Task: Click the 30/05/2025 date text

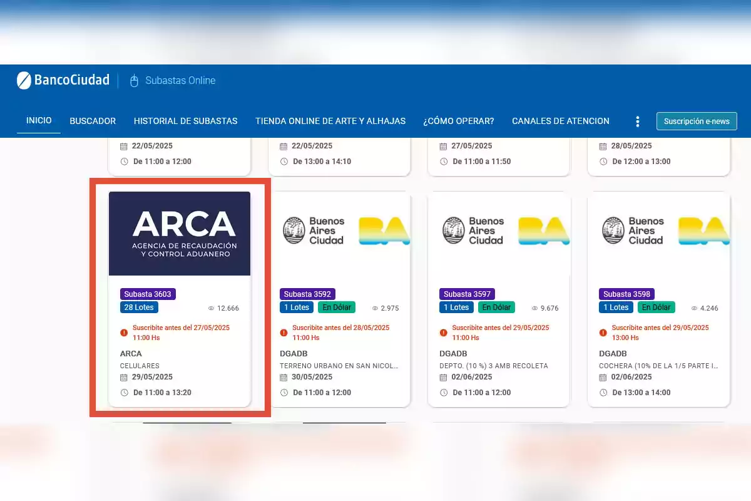Action: click(312, 378)
